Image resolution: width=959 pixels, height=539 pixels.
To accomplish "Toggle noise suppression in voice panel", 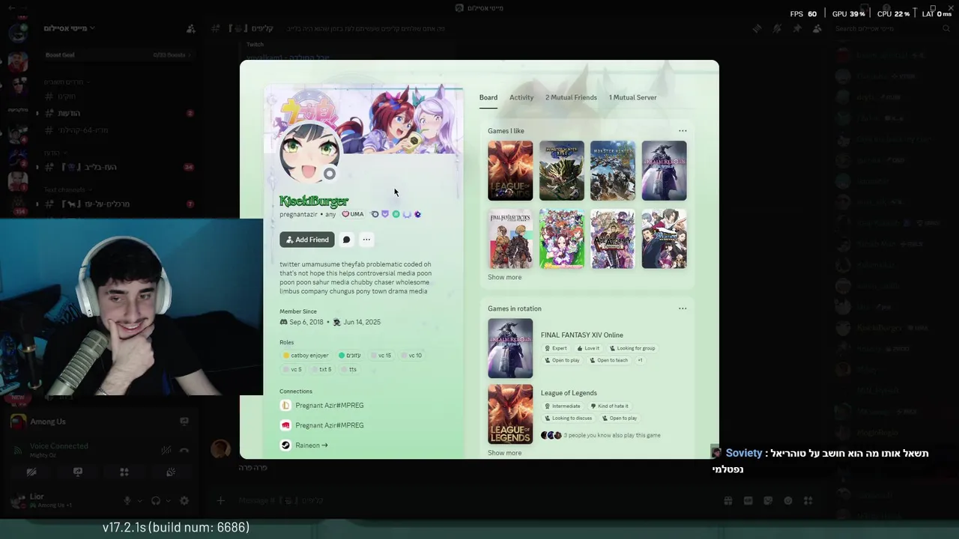I will click(166, 450).
